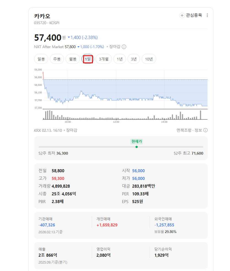Click 외국인매매 value -1,257,855
230x271 pixels.
(164, 225)
